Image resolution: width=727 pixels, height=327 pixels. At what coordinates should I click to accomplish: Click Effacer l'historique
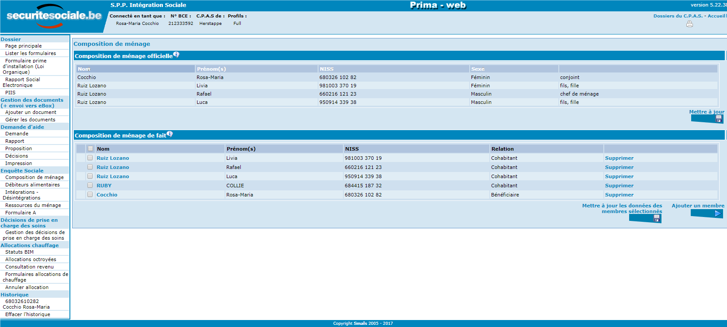pos(28,314)
